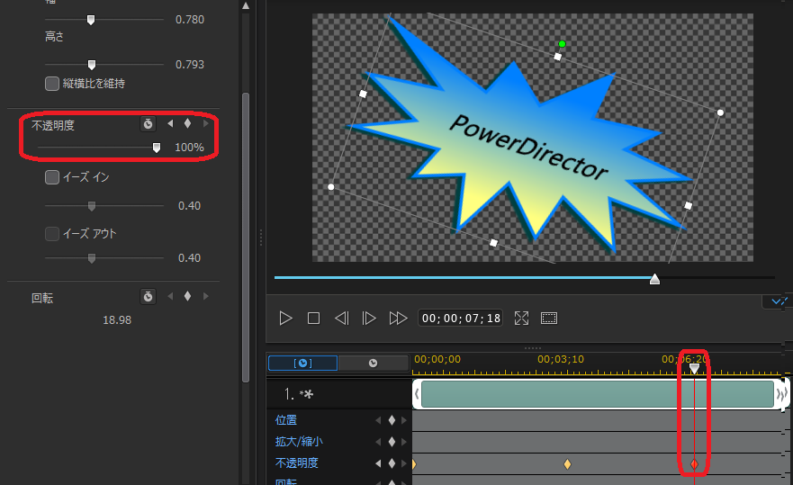Reset the 不透明度 keyframes with the stopwatch icon
The width and height of the screenshot is (793, 485).
[x=148, y=124]
